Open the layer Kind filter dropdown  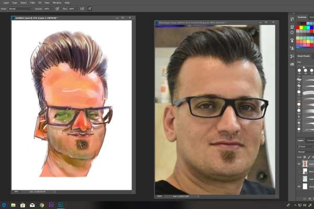pos(305,147)
